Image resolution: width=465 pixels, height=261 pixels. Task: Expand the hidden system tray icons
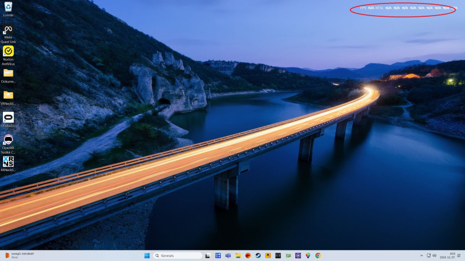(421, 255)
